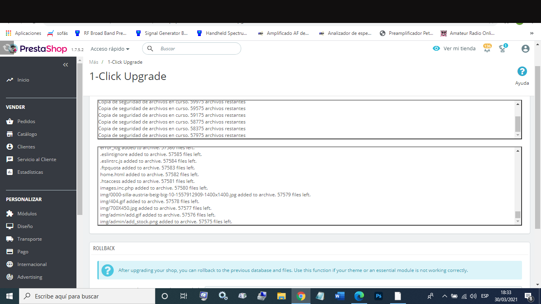Navigate to Más in the breadcrumb
541x304 pixels.
coord(93,62)
